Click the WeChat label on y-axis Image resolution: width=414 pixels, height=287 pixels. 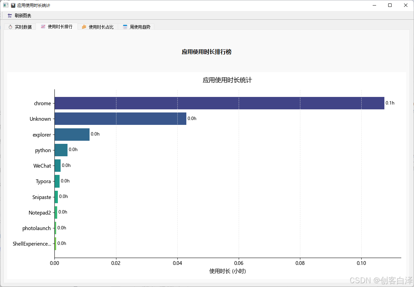click(x=42, y=166)
